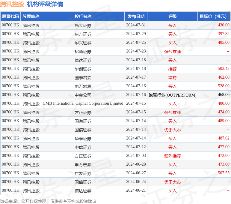Click 申万宏源 cell dated 2024-06-28
Screen dimensions: 231x204
point(83,165)
